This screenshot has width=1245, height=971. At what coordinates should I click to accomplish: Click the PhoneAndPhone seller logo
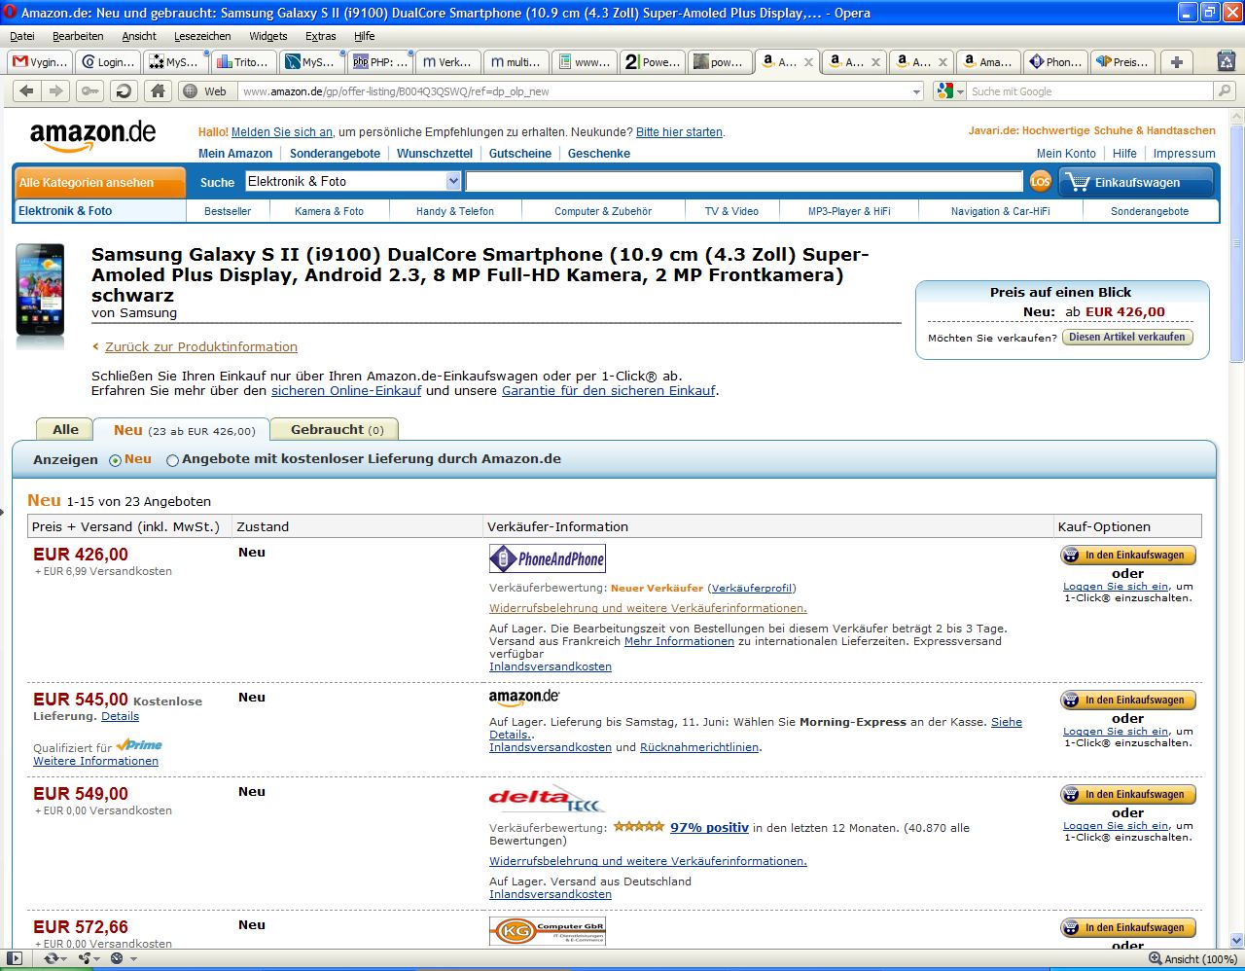pos(547,558)
